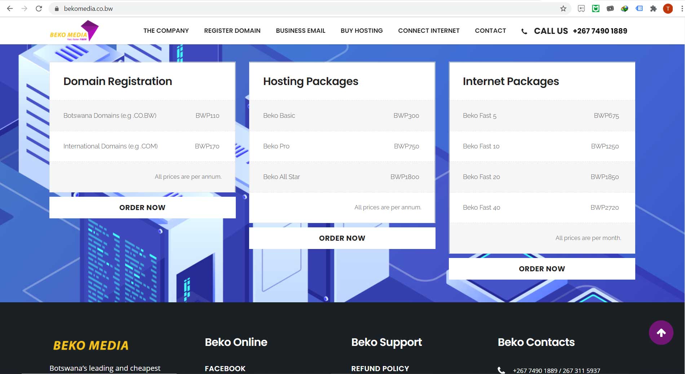Click the BWP750 price
Image resolution: width=685 pixels, height=374 pixels.
coord(406,146)
